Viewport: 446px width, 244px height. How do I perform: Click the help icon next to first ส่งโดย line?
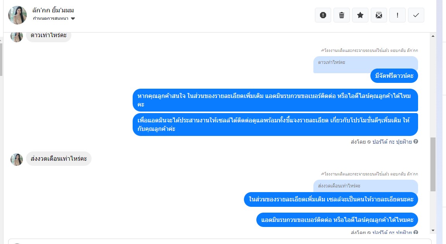(x=416, y=141)
